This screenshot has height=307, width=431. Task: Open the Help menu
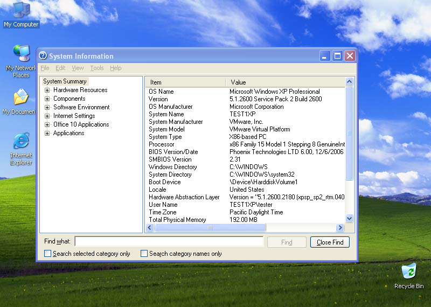(115, 68)
